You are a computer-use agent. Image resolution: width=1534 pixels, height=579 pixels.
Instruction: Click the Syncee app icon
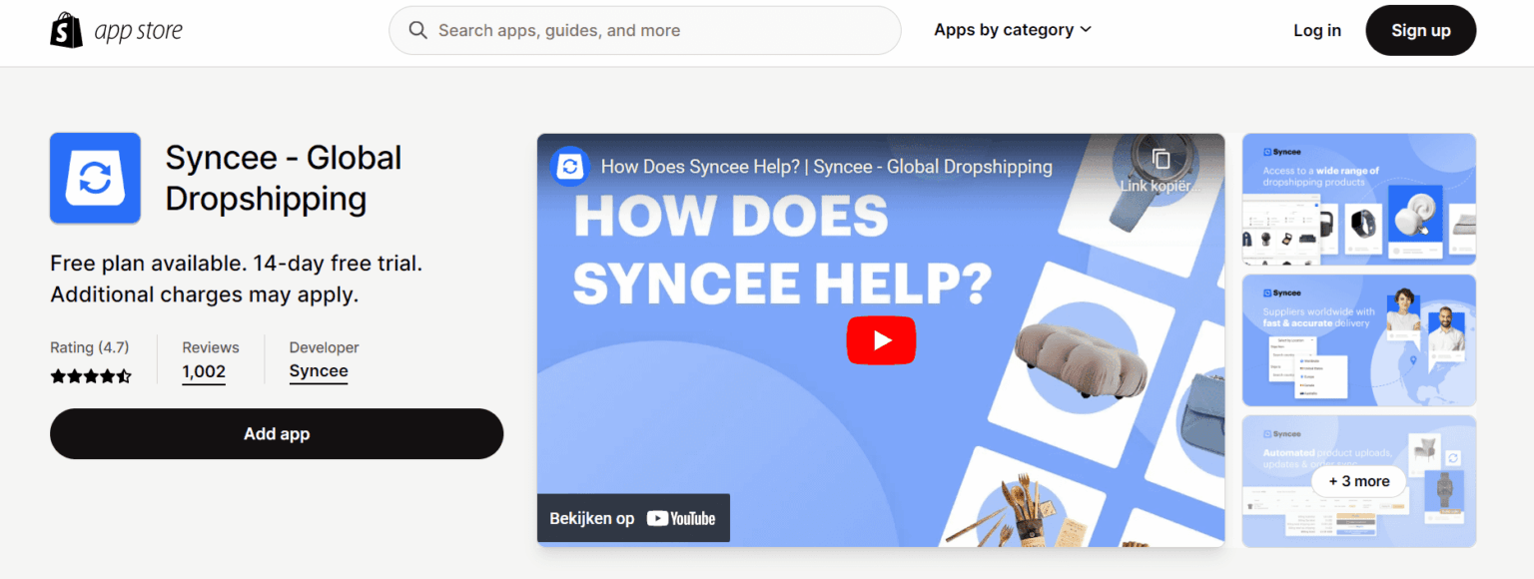[95, 178]
